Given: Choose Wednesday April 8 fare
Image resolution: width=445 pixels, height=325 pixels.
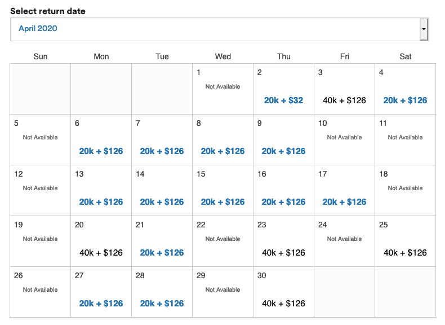Looking at the screenshot, I should [222, 151].
